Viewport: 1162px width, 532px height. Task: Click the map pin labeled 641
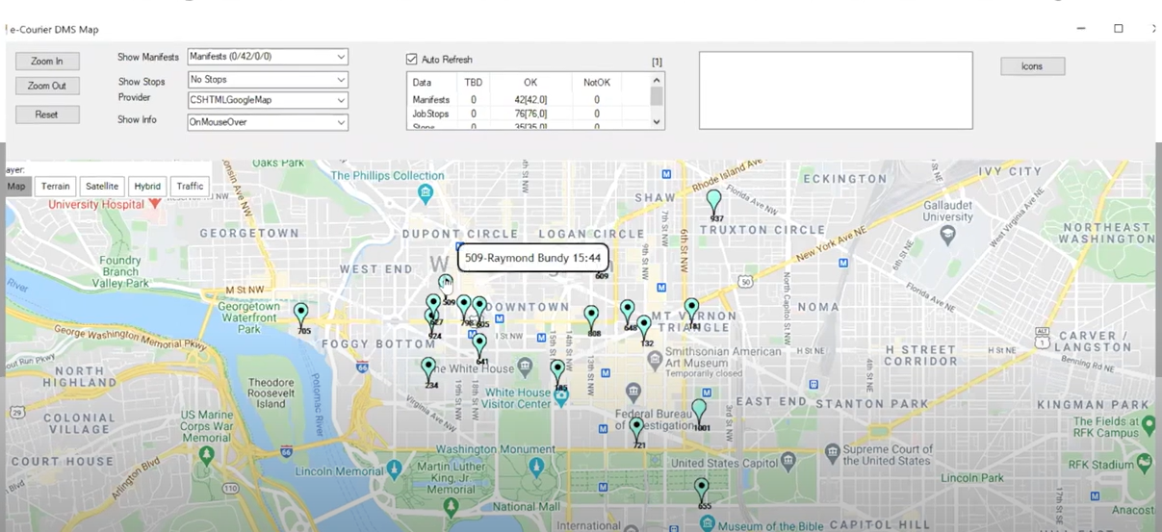(479, 344)
